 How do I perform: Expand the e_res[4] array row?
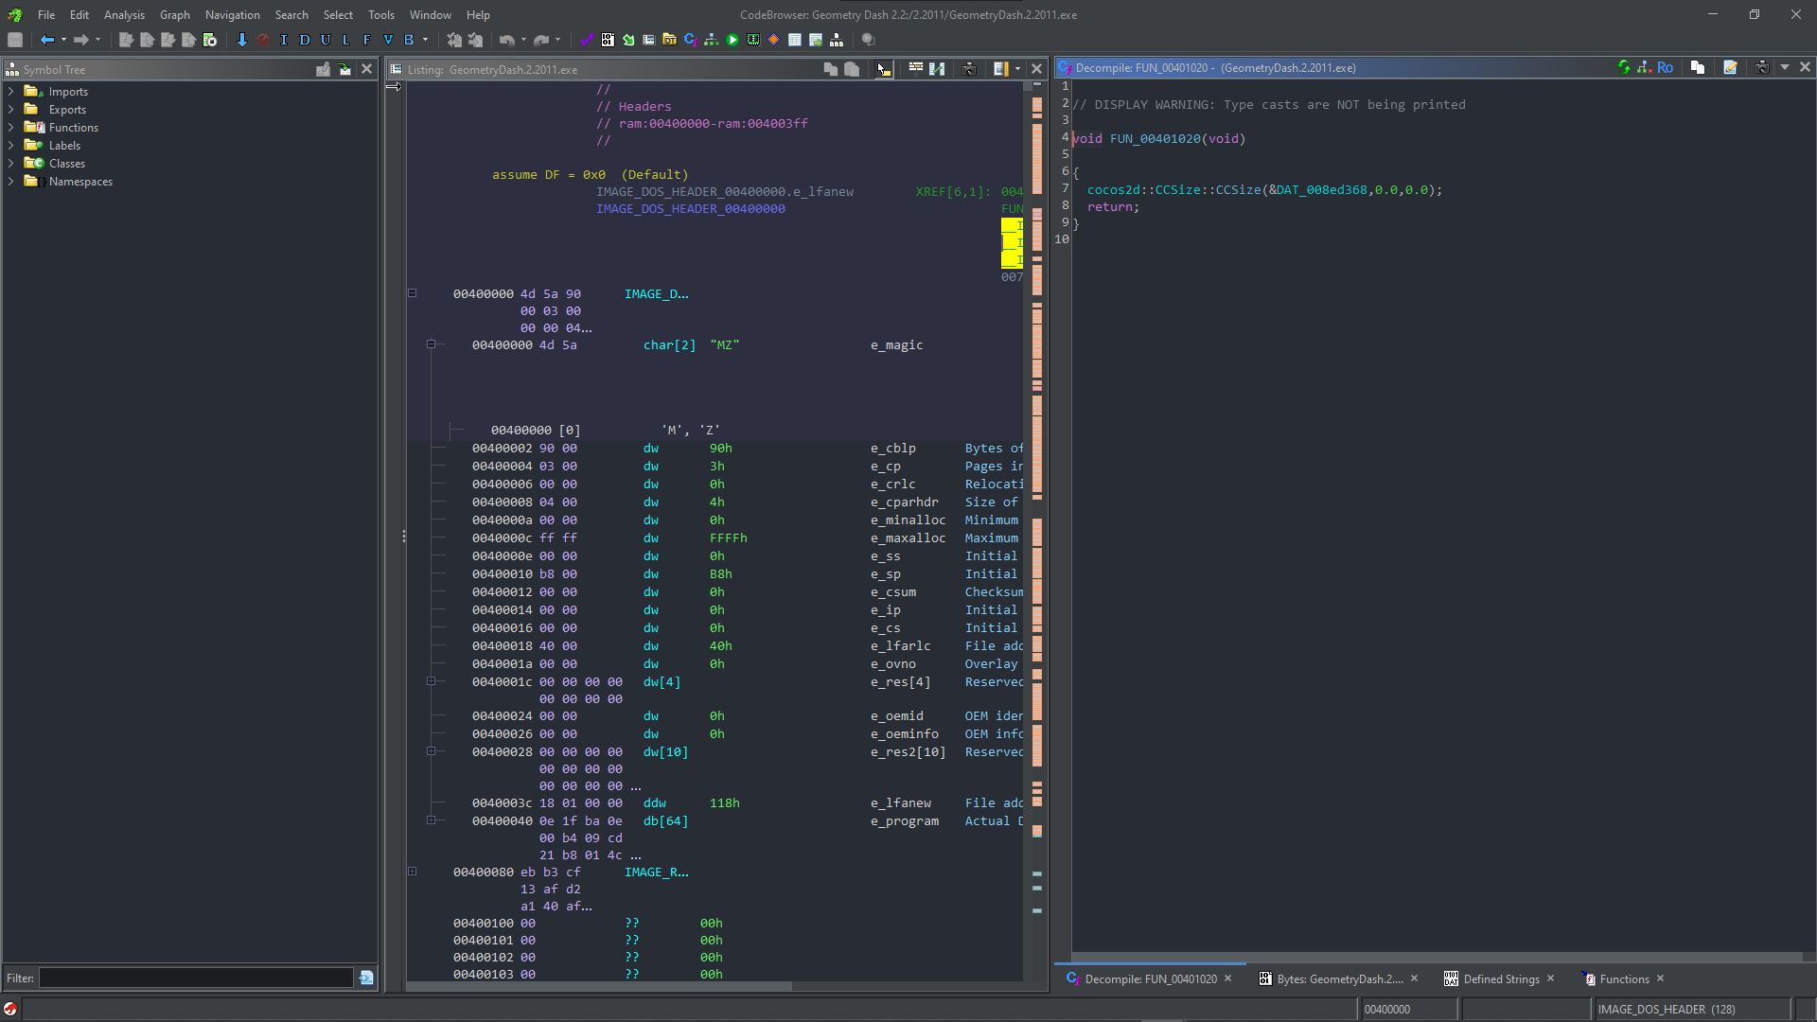coord(432,681)
